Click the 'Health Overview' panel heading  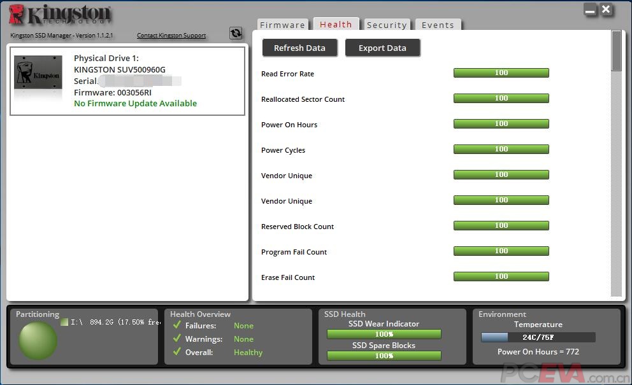pos(200,314)
